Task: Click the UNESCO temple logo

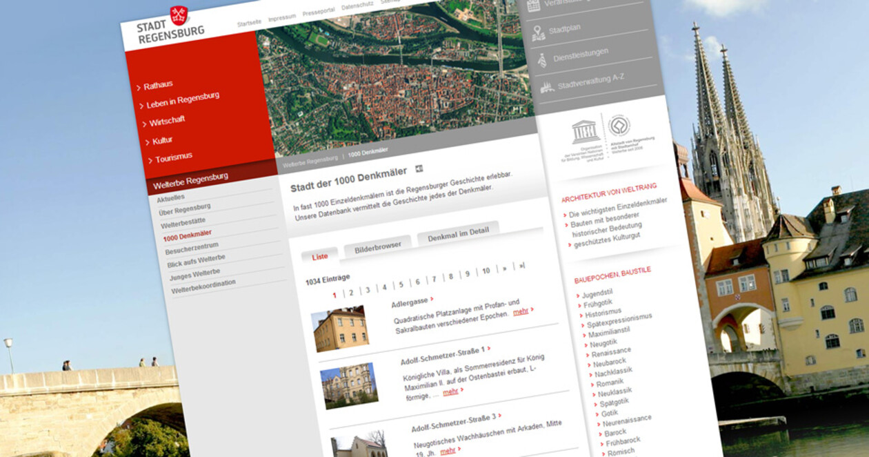Action: [x=586, y=132]
